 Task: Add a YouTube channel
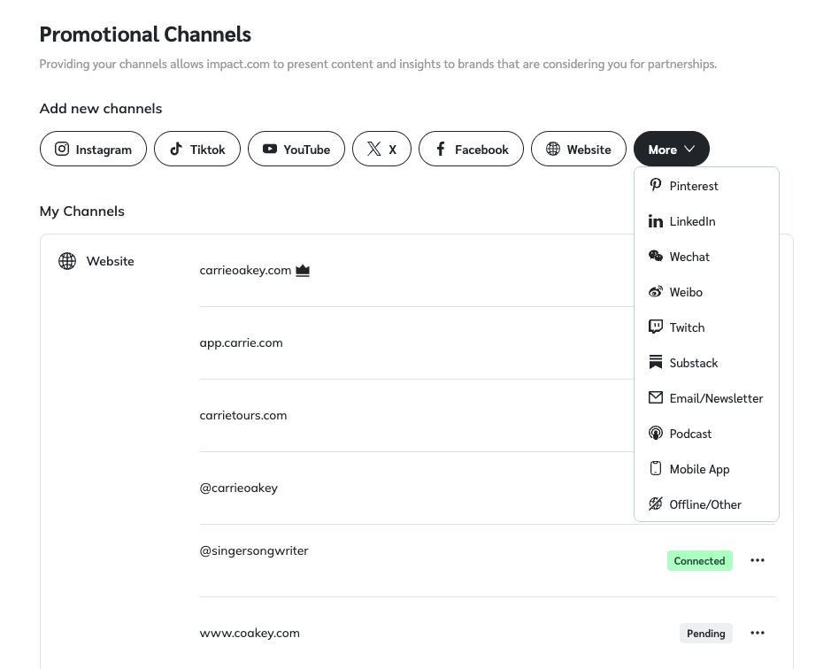coord(296,150)
